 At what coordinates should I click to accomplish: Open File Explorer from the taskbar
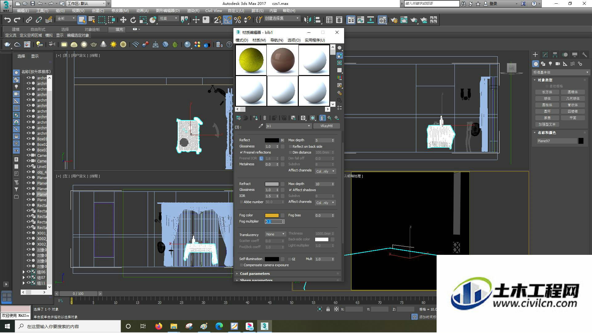pos(174,326)
